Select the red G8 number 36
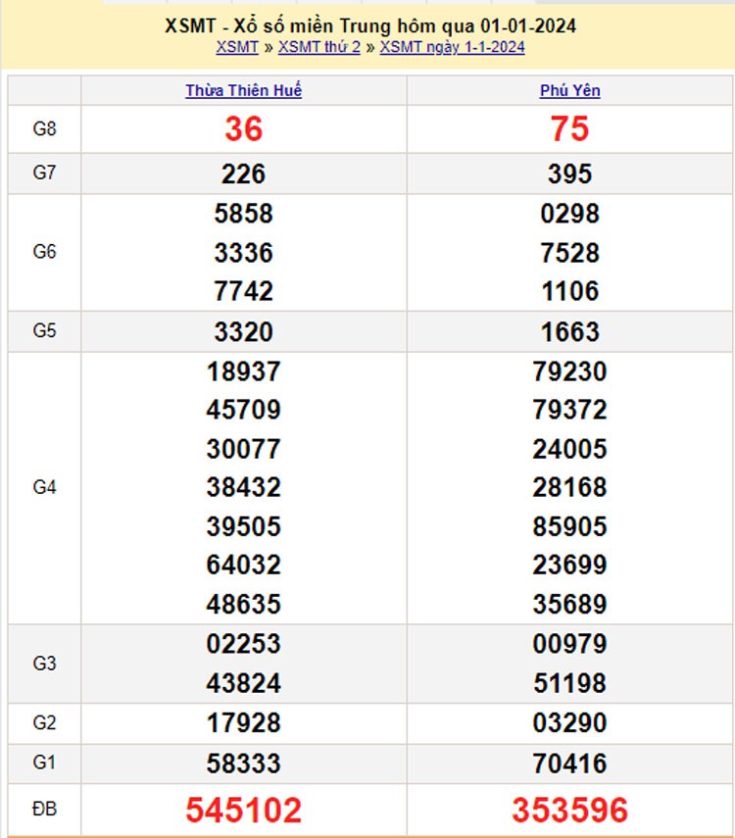The image size is (735, 838). 244,128
